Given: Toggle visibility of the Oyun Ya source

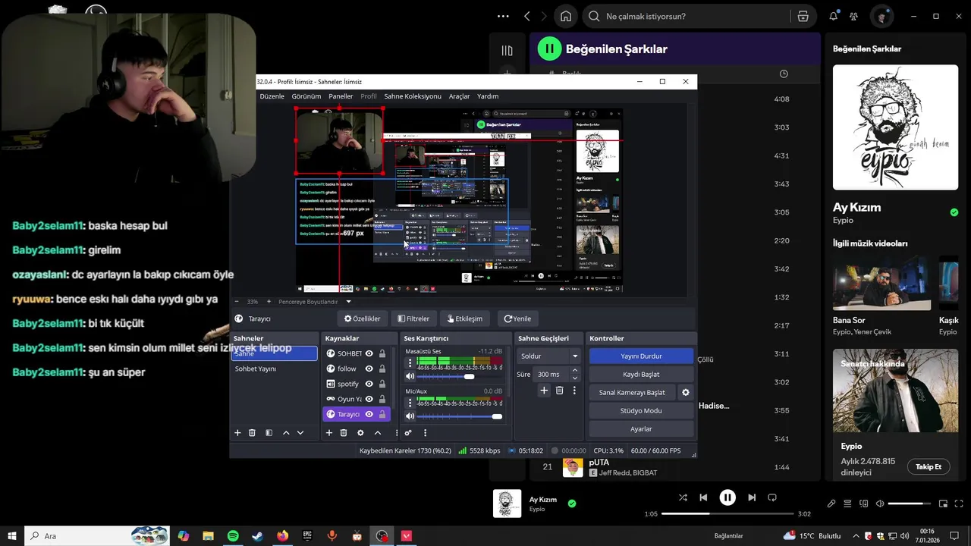Looking at the screenshot, I should 369,399.
